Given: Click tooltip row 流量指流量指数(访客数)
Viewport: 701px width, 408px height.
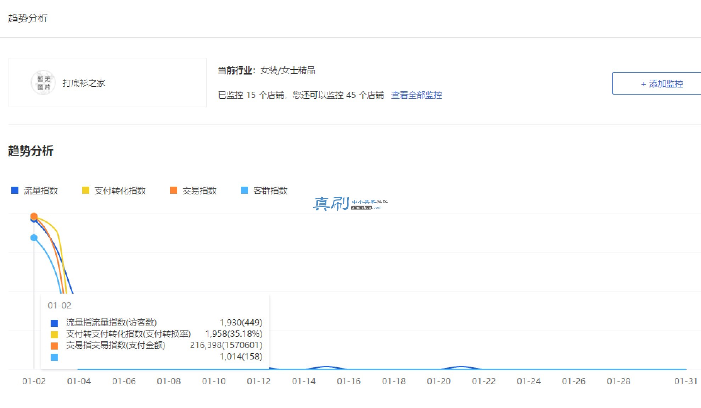Looking at the screenshot, I should click(111, 322).
